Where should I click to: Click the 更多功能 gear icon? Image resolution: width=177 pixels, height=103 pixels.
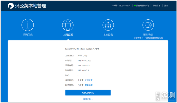click(148, 25)
